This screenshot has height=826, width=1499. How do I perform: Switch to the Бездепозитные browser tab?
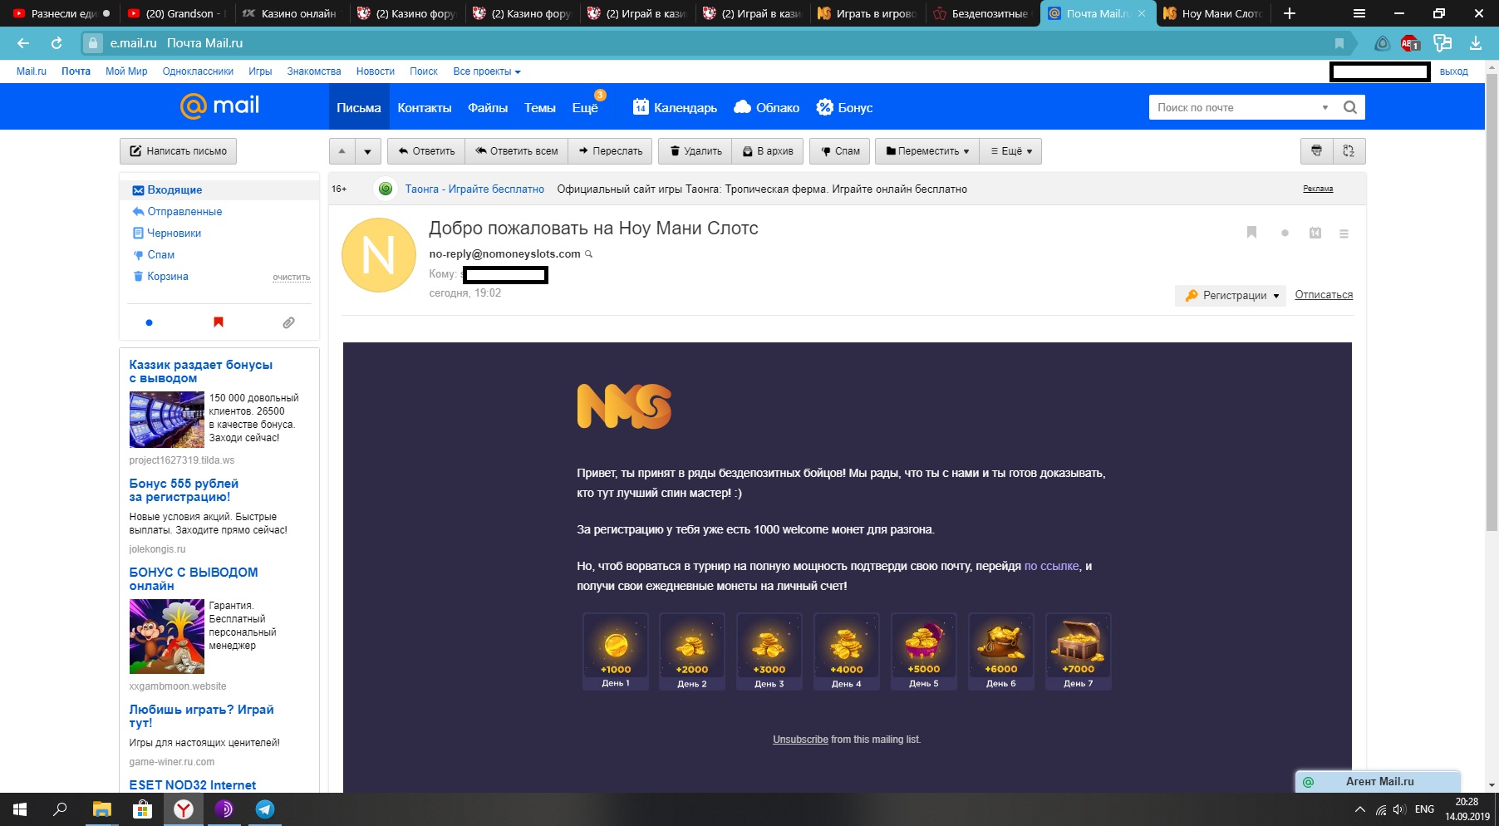[982, 13]
